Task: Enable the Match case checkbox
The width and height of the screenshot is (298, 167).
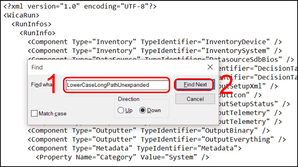Action: click(34, 114)
